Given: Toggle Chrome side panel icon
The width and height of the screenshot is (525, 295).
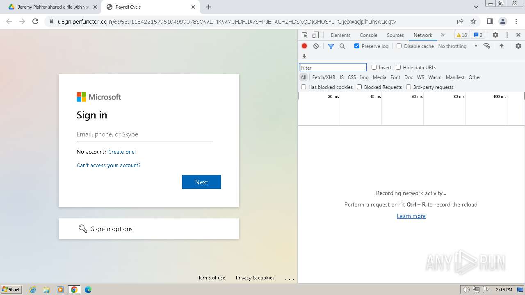Looking at the screenshot, I should (x=489, y=21).
